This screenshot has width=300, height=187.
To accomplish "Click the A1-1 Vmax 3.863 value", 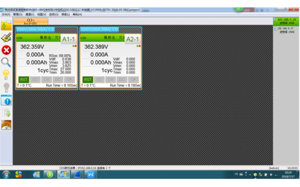I will click(x=66, y=62).
